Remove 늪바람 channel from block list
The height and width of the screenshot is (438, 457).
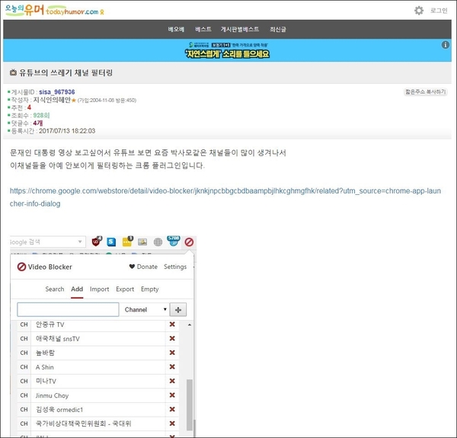tap(172, 353)
